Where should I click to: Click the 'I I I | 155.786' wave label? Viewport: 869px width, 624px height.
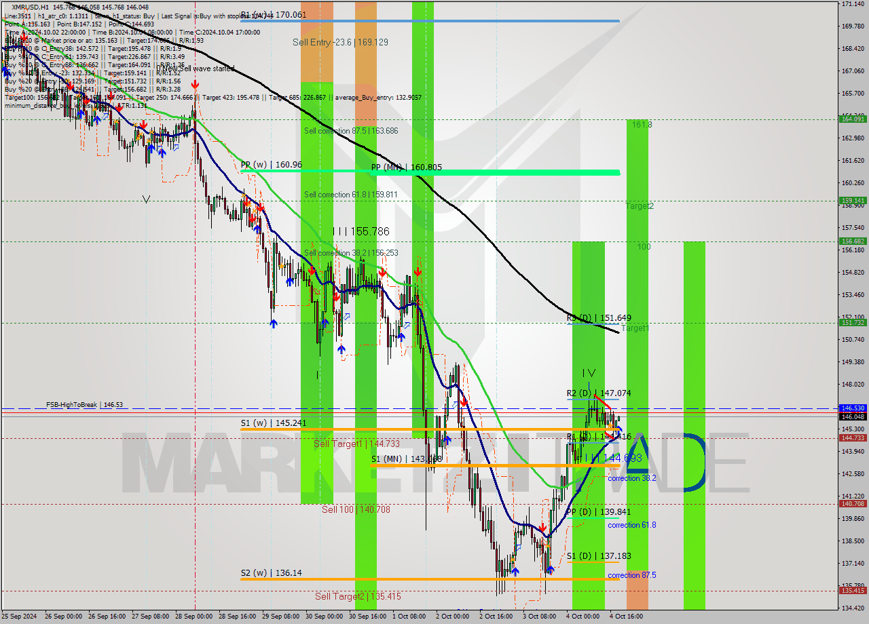tap(361, 232)
